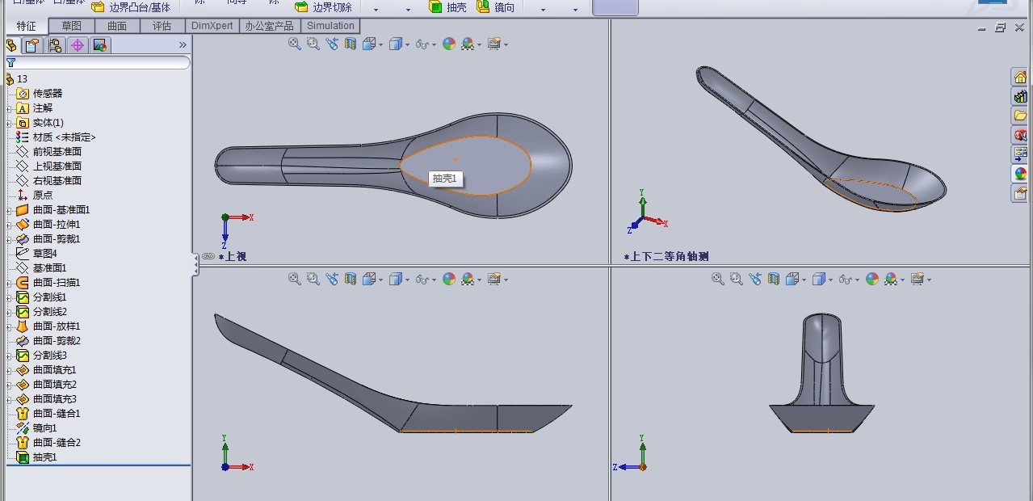Click Section View icon in bottom-left viewport

351,279
